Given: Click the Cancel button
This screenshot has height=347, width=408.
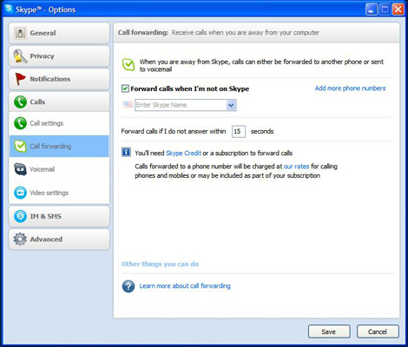Looking at the screenshot, I should point(378,331).
